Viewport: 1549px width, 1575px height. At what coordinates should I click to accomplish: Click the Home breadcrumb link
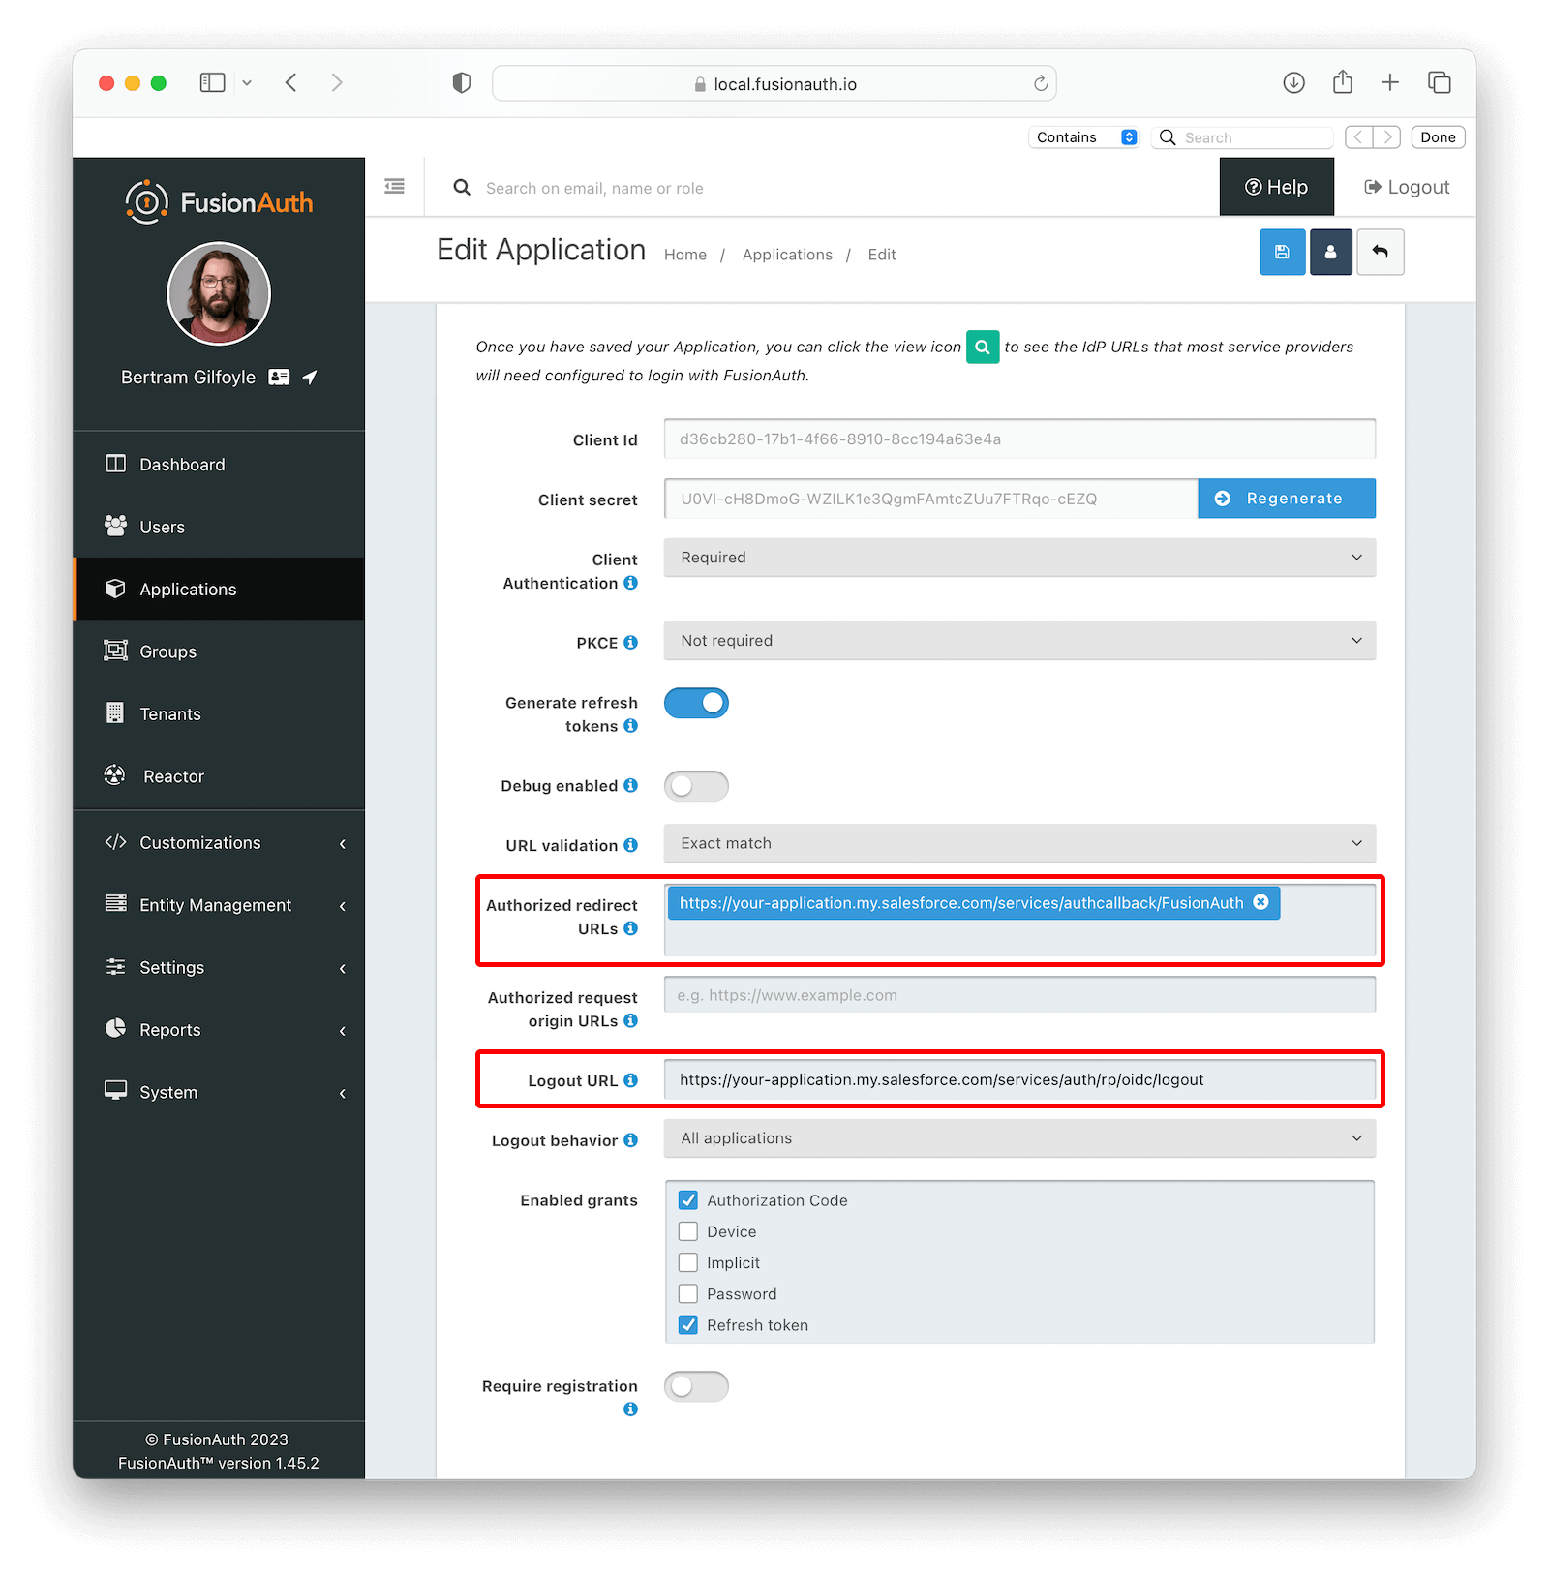coord(685,255)
